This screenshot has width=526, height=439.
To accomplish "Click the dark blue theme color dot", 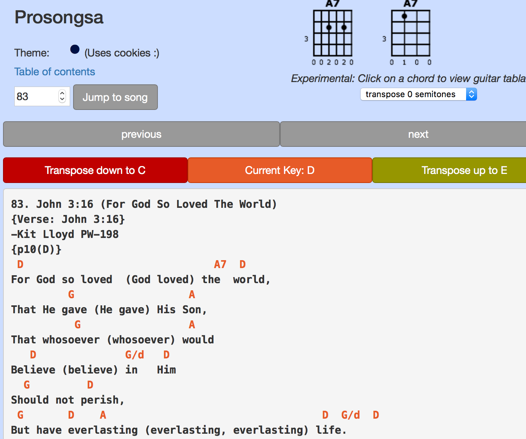I will pos(75,49).
